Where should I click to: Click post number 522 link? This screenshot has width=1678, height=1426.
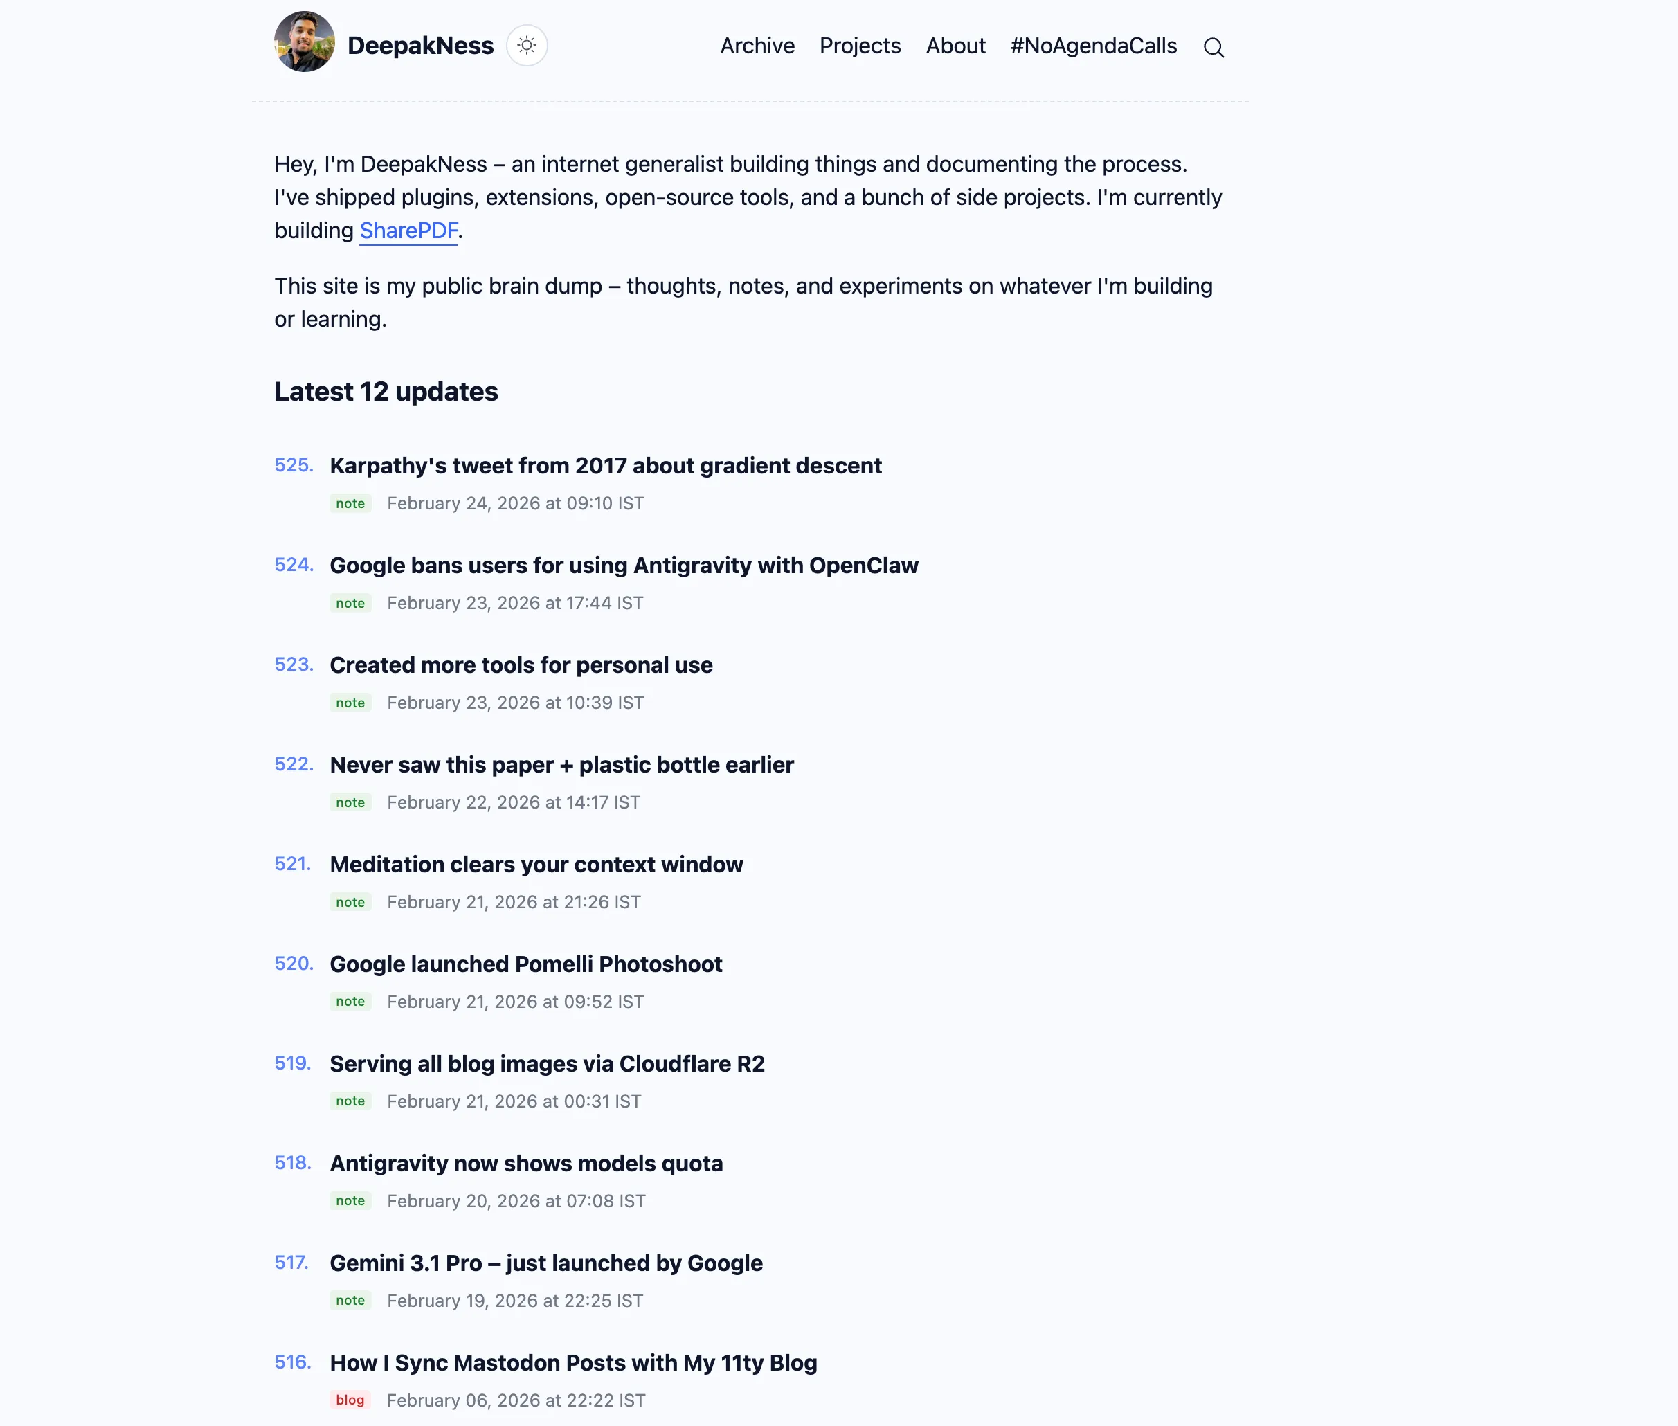tap(294, 764)
